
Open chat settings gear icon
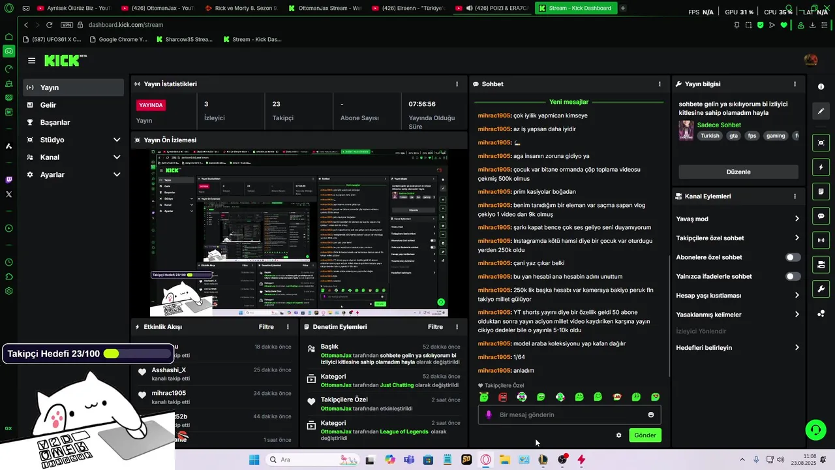point(619,435)
